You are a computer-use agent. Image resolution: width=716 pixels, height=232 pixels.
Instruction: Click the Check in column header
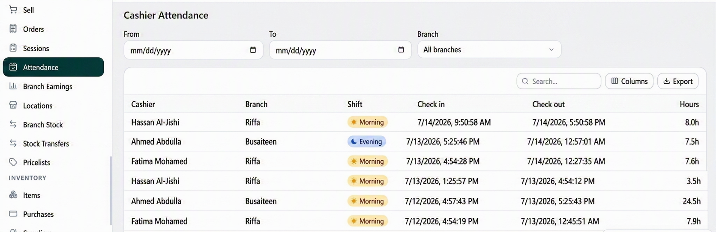click(x=431, y=104)
